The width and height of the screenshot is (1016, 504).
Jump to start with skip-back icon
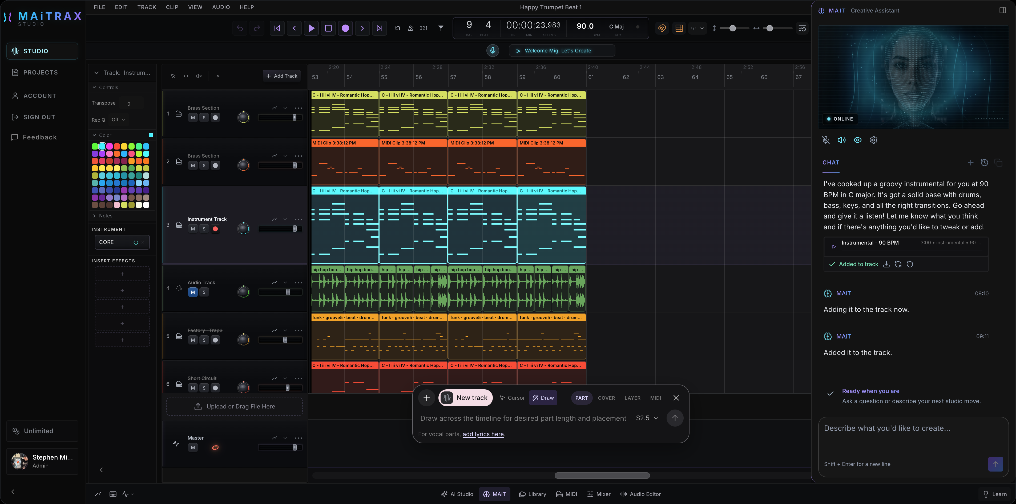click(277, 28)
